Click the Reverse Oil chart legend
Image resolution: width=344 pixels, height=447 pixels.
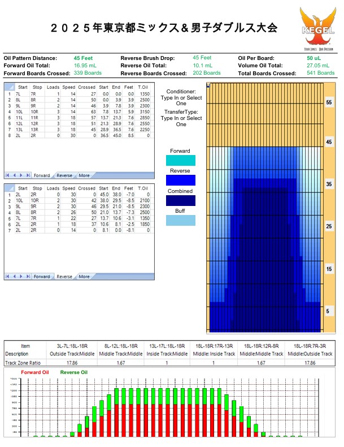pyautogui.click(x=73, y=372)
